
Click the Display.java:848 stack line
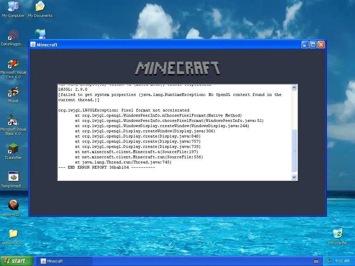coord(138,136)
